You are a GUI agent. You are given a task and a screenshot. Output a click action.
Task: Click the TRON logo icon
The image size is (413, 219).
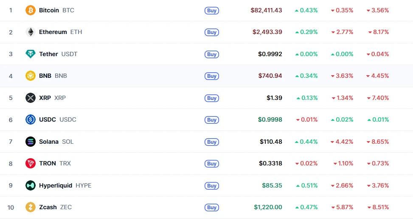click(x=30, y=164)
